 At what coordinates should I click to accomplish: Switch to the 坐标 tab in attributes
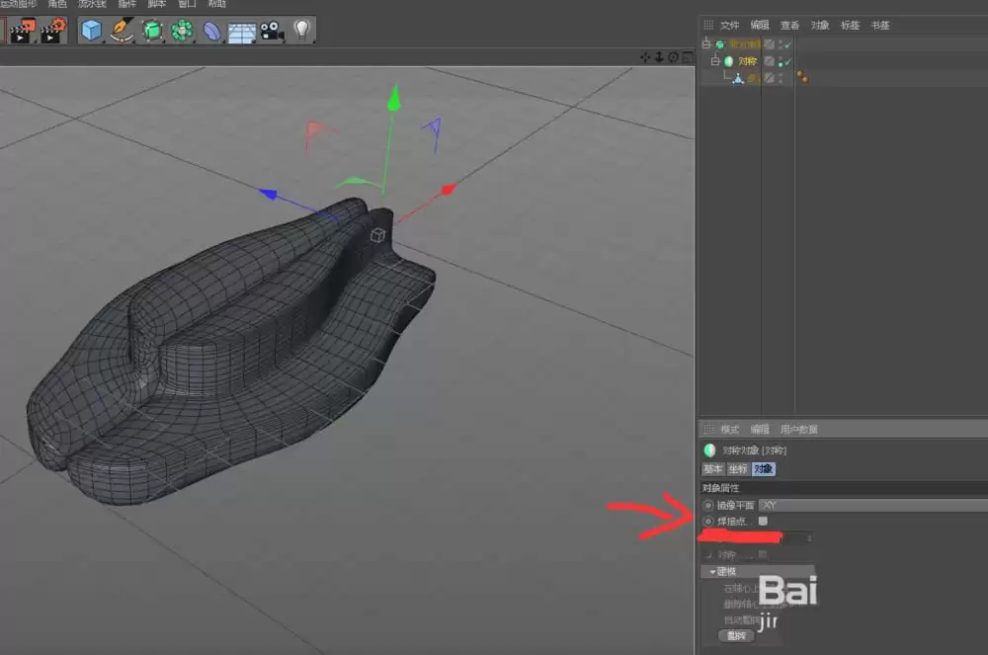[x=736, y=469]
